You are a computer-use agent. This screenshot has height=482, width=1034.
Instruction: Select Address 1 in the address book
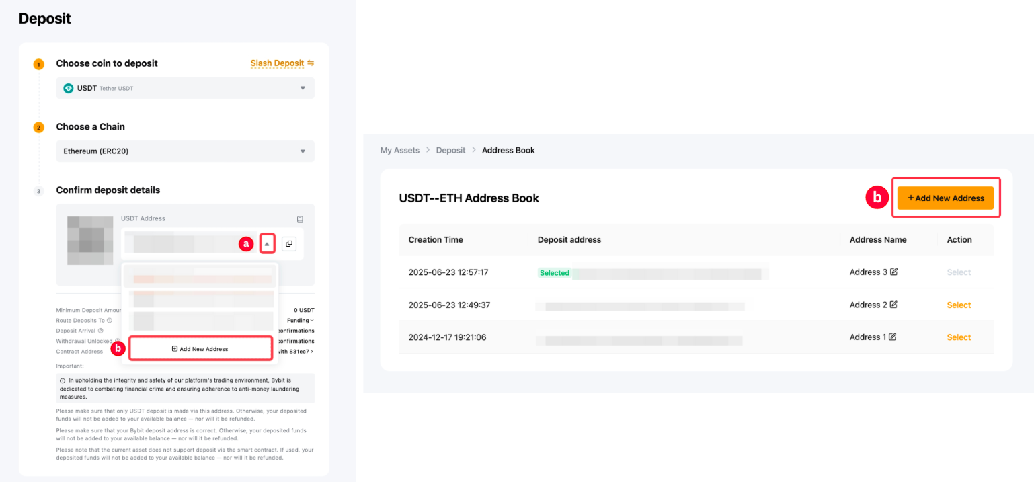point(958,337)
